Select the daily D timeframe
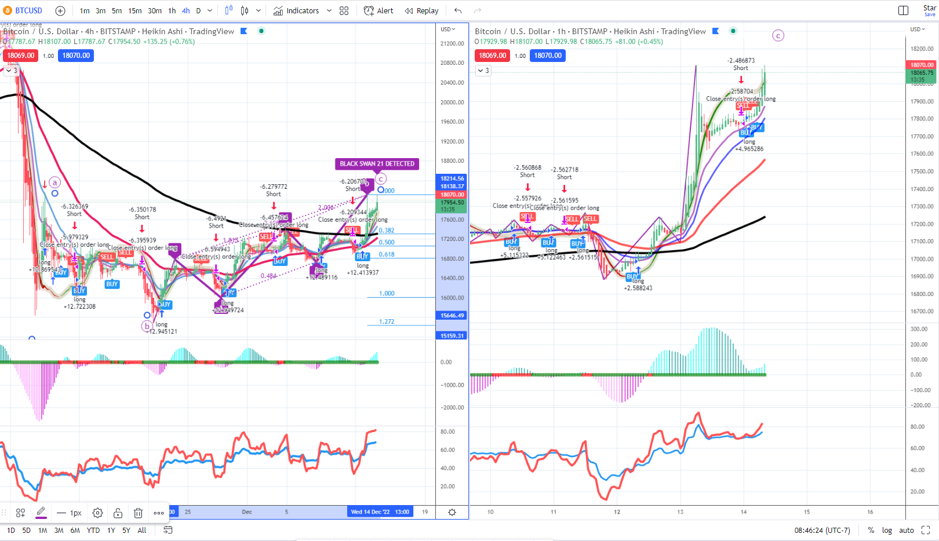The image size is (939, 541). tap(198, 10)
